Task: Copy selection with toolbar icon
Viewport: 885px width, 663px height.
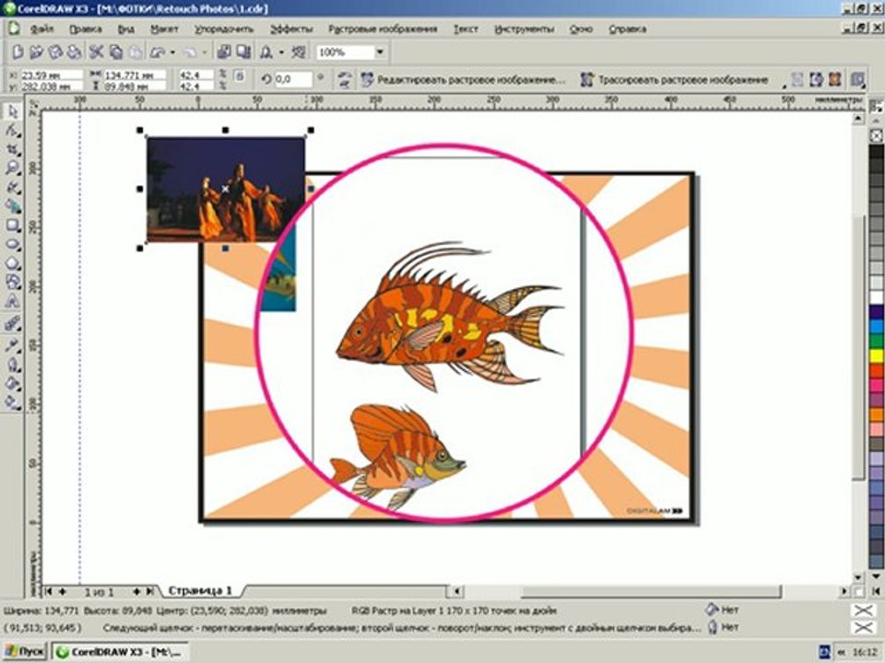Action: tap(116, 52)
